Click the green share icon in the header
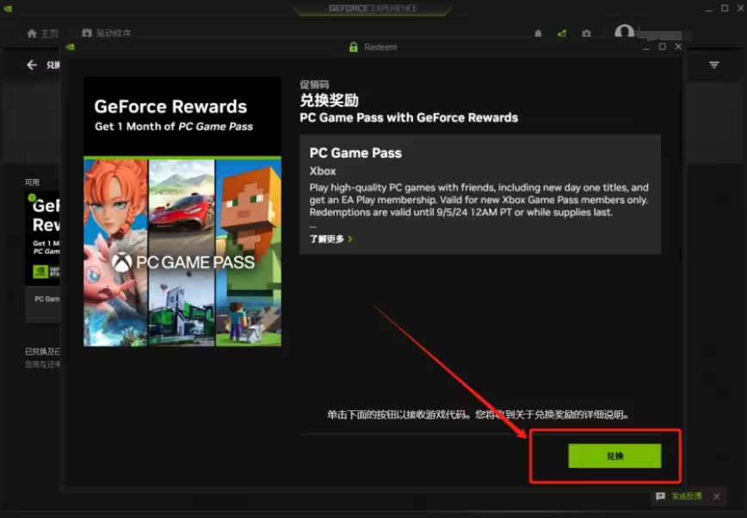Viewport: 747px width, 518px height. (x=562, y=34)
